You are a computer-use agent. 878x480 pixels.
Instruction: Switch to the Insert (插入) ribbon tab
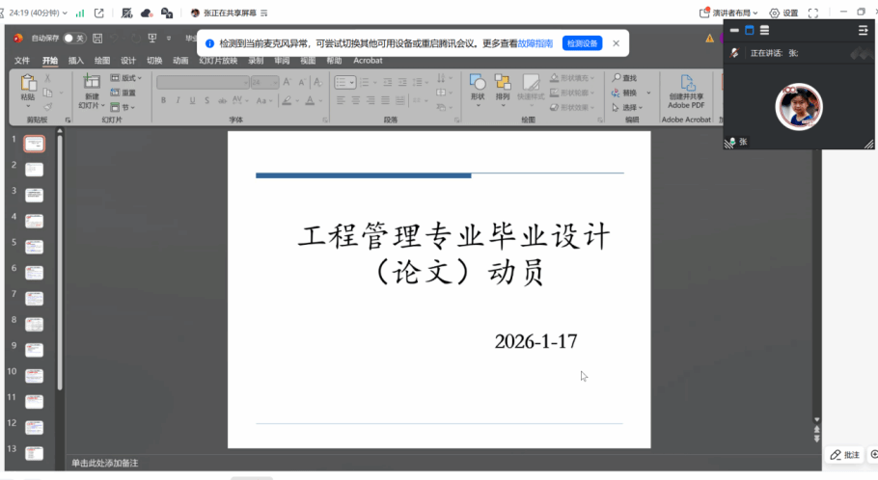point(76,61)
